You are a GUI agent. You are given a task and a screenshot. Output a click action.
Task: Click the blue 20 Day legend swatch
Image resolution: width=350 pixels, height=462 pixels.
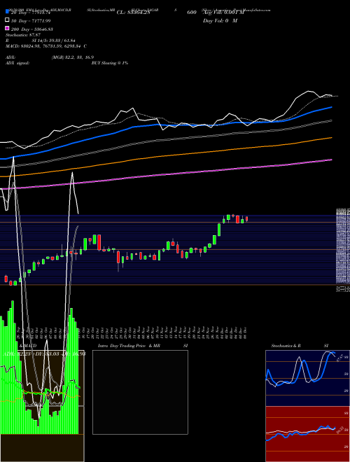point(7,12)
